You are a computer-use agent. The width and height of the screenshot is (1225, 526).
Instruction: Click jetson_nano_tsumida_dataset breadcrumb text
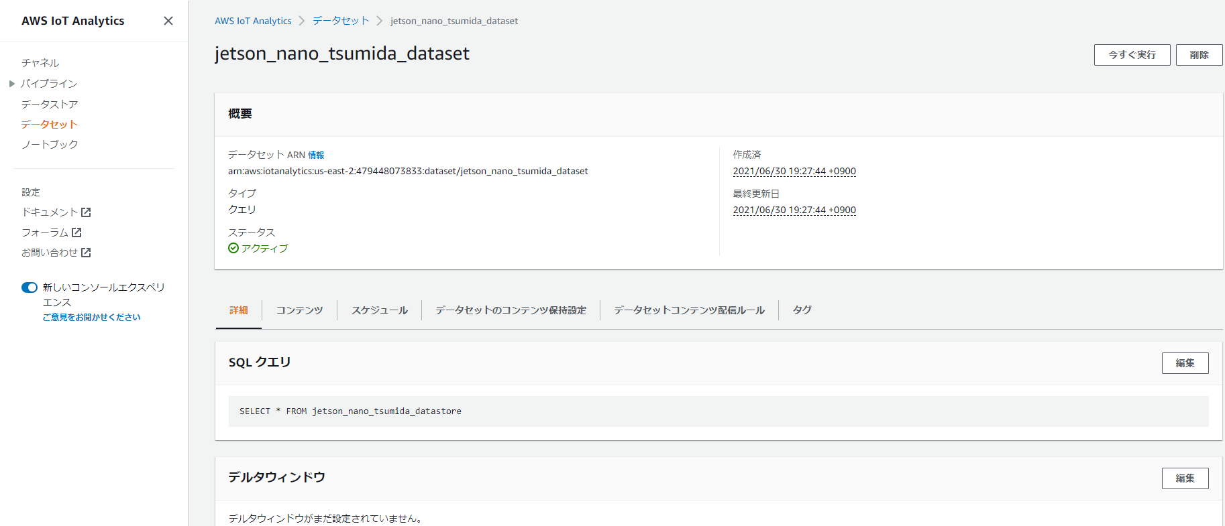tap(454, 21)
